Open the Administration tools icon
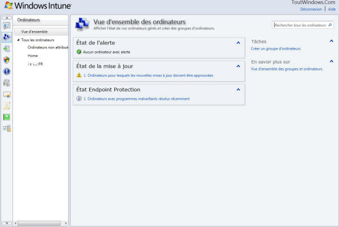The width and height of the screenshot is (339, 227). 7,128
